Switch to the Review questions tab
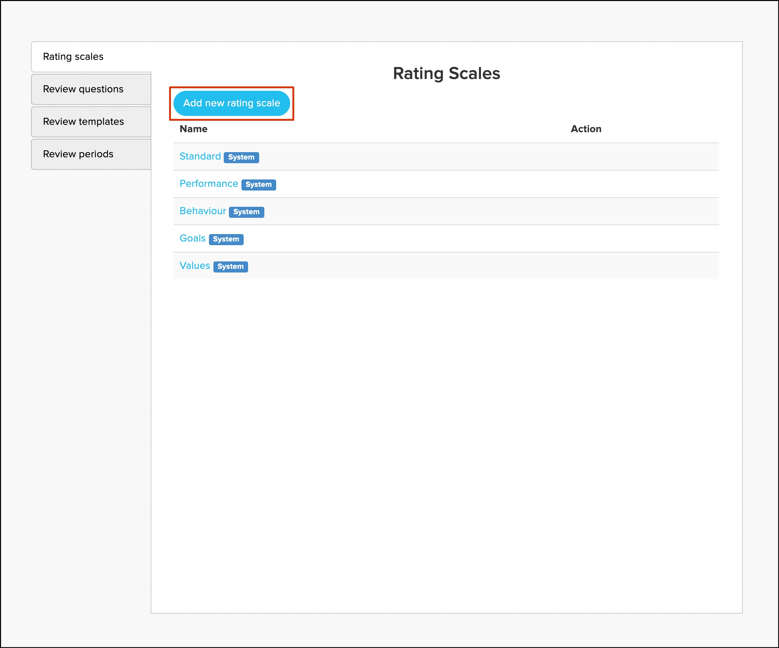This screenshot has height=648, width=779. pyautogui.click(x=83, y=89)
